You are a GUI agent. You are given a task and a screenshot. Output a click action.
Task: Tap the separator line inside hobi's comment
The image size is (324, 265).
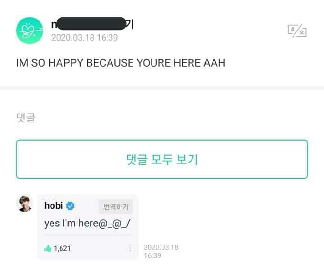point(88,235)
